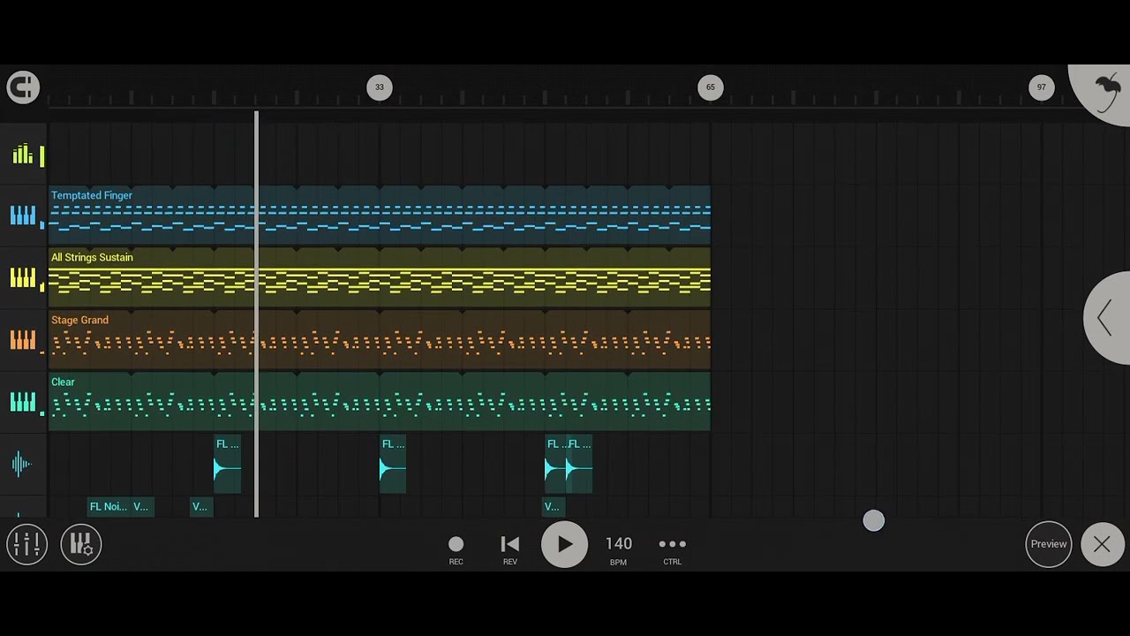
Task: Open the CTRL more options menu
Action: [x=672, y=549]
